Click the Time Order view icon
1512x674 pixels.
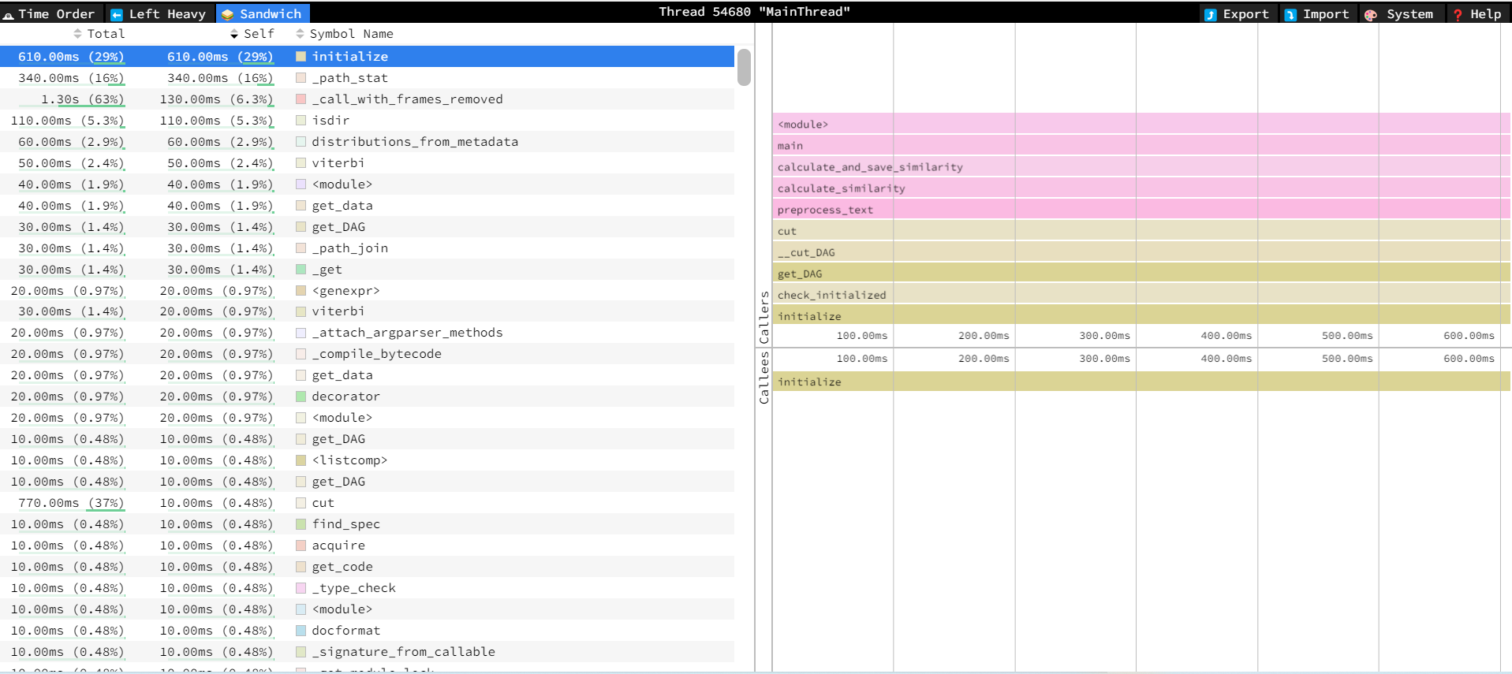tap(9, 14)
